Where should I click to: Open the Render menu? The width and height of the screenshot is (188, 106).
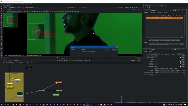(22, 4)
